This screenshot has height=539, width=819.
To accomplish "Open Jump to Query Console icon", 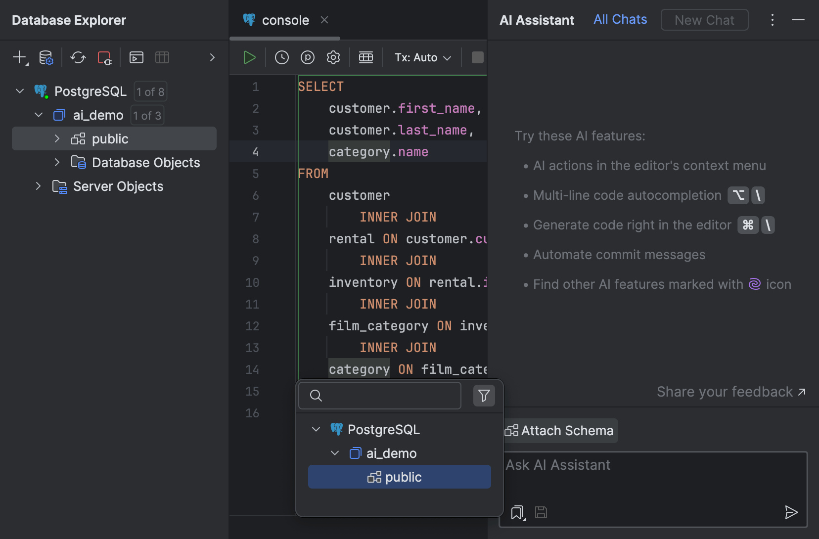I will tap(136, 57).
